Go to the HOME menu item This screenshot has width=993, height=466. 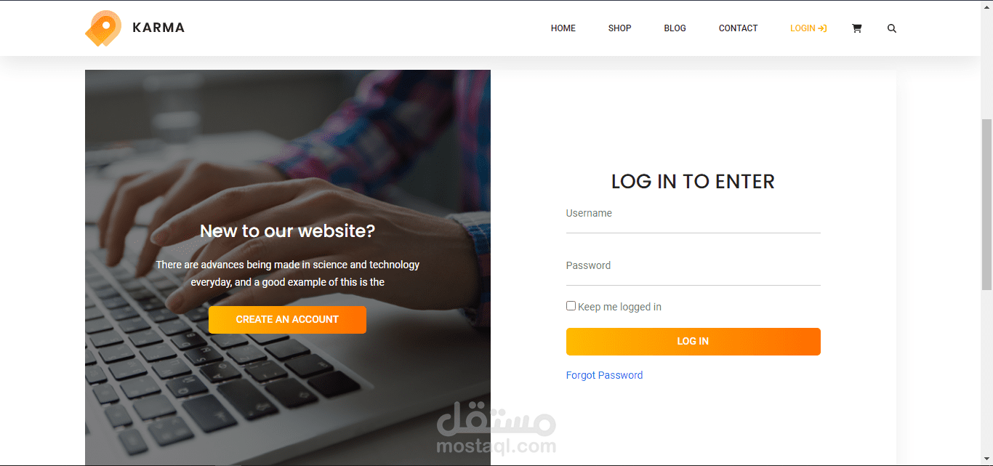(563, 28)
